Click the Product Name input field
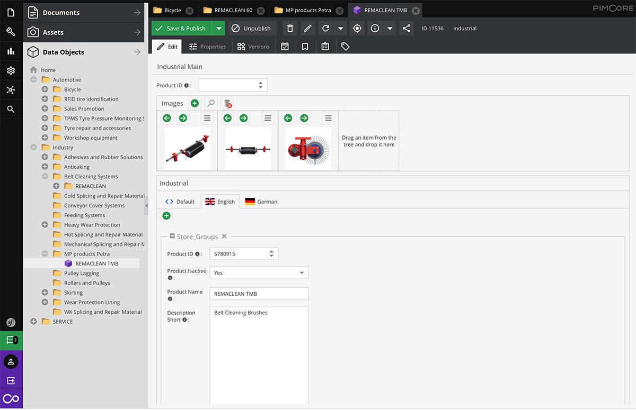 259,294
